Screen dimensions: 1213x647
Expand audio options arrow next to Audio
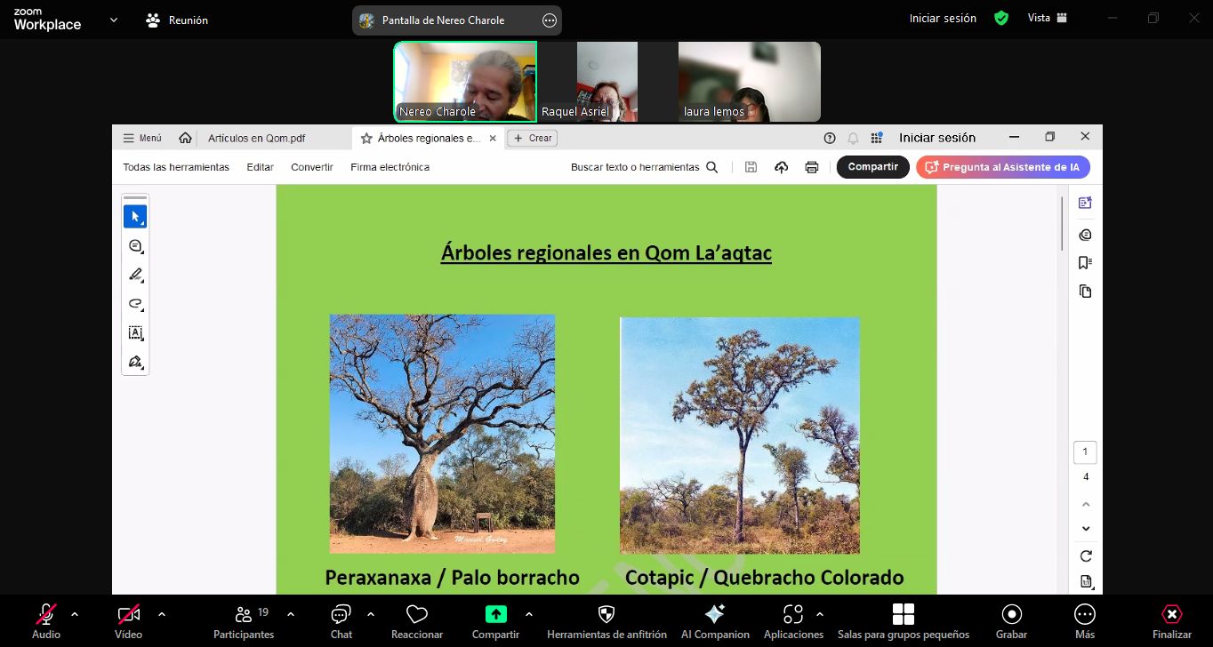pos(75,613)
